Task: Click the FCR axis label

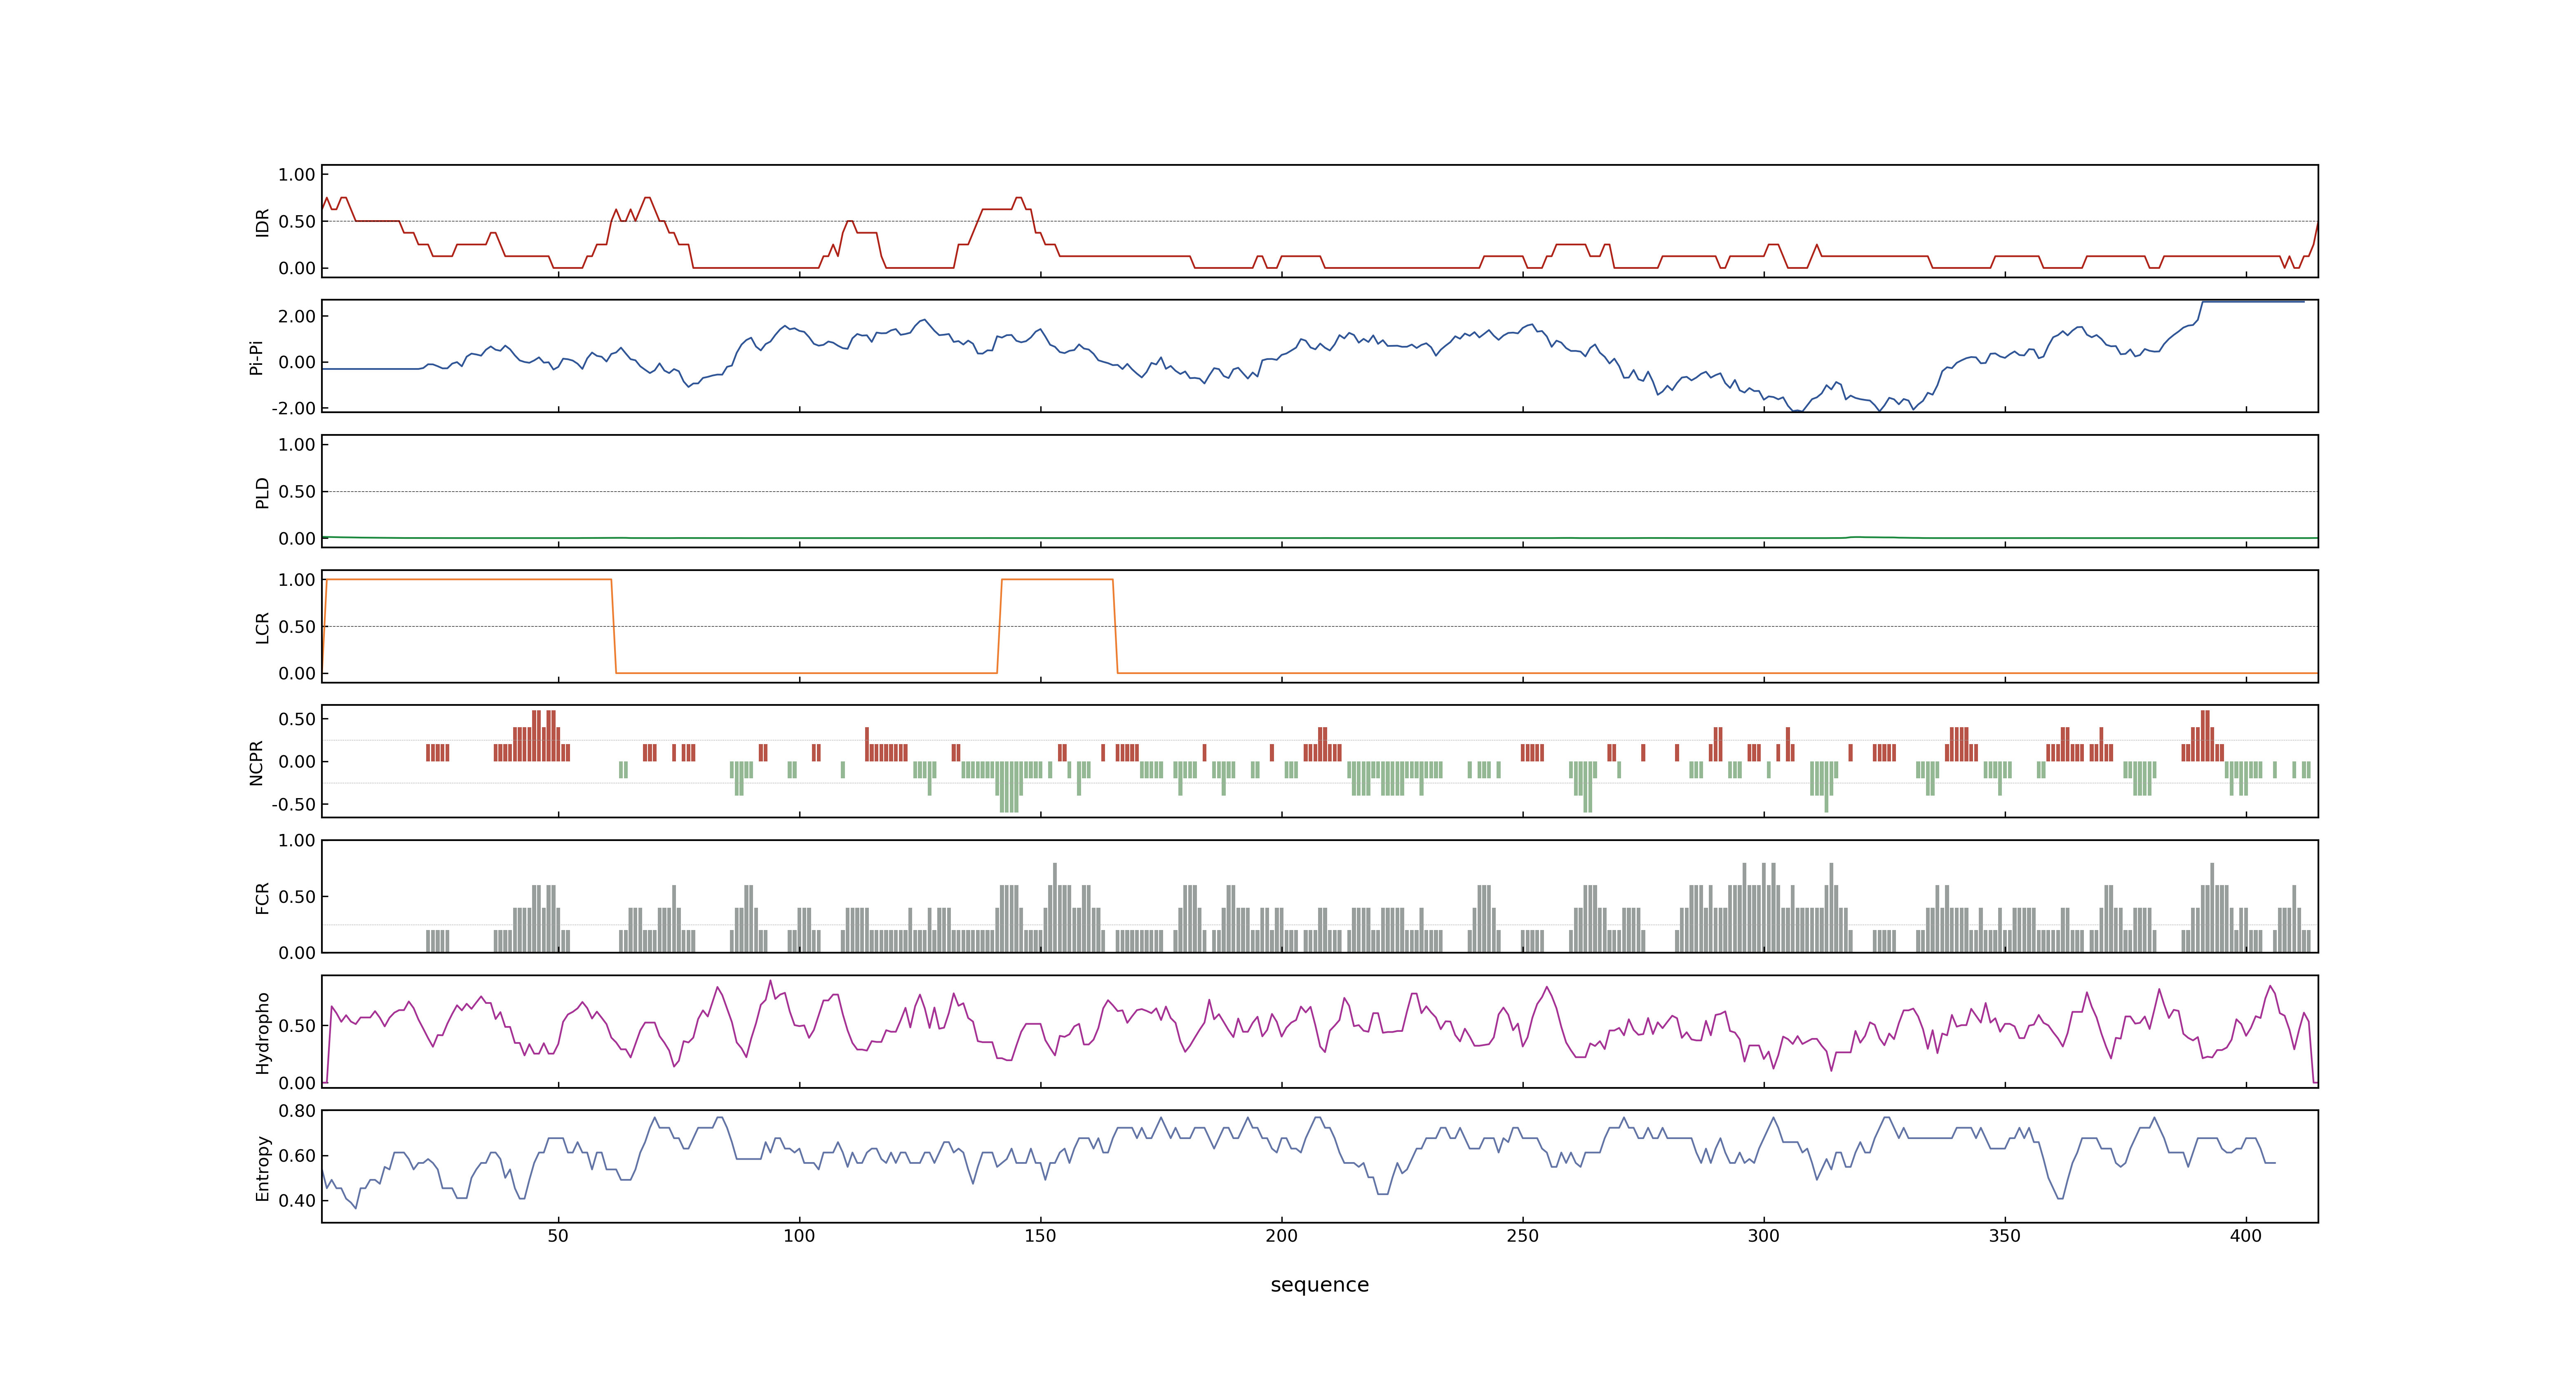Action: pos(262,897)
